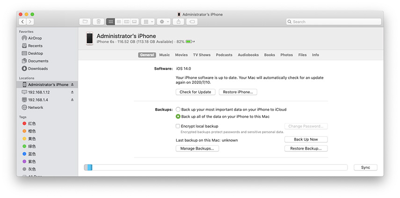Switch to the Files tab
This screenshot has height=198, width=400.
click(303, 55)
